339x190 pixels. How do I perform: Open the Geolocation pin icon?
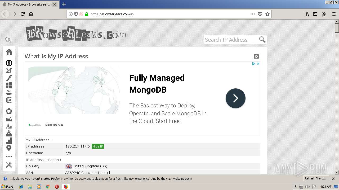click(x=9, y=148)
